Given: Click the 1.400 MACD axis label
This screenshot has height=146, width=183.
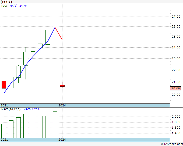Looking at the screenshot, I should 176,133.
